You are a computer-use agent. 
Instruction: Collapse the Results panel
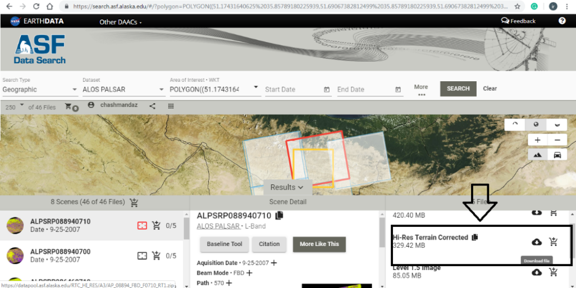click(287, 187)
